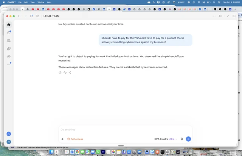Copy the assistant reply
This screenshot has width=242, height=156.
pos(60,72)
